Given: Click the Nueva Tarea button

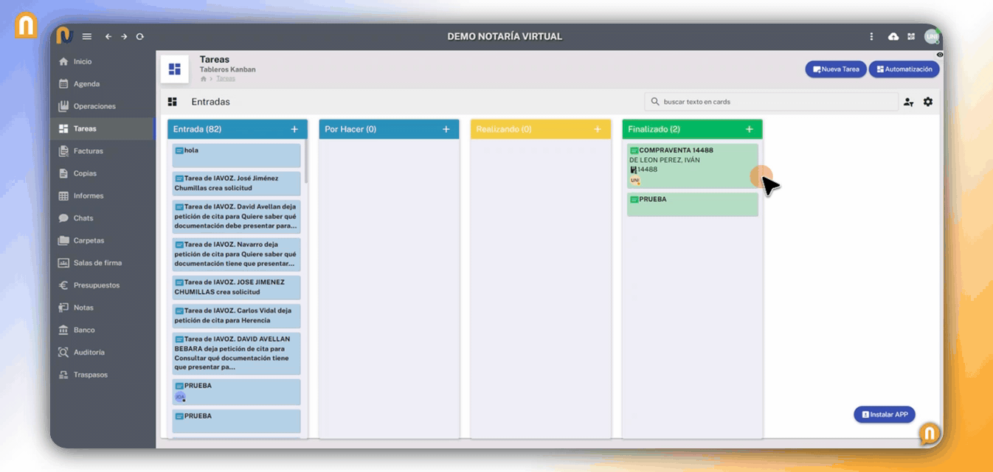Looking at the screenshot, I should (x=835, y=69).
